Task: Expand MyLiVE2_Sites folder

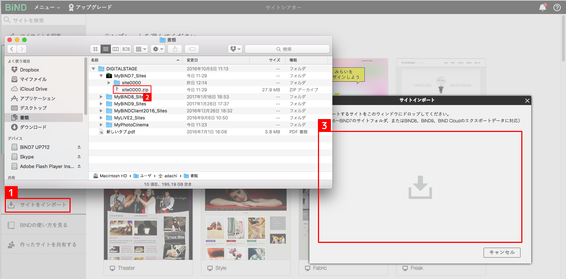Action: click(x=101, y=118)
